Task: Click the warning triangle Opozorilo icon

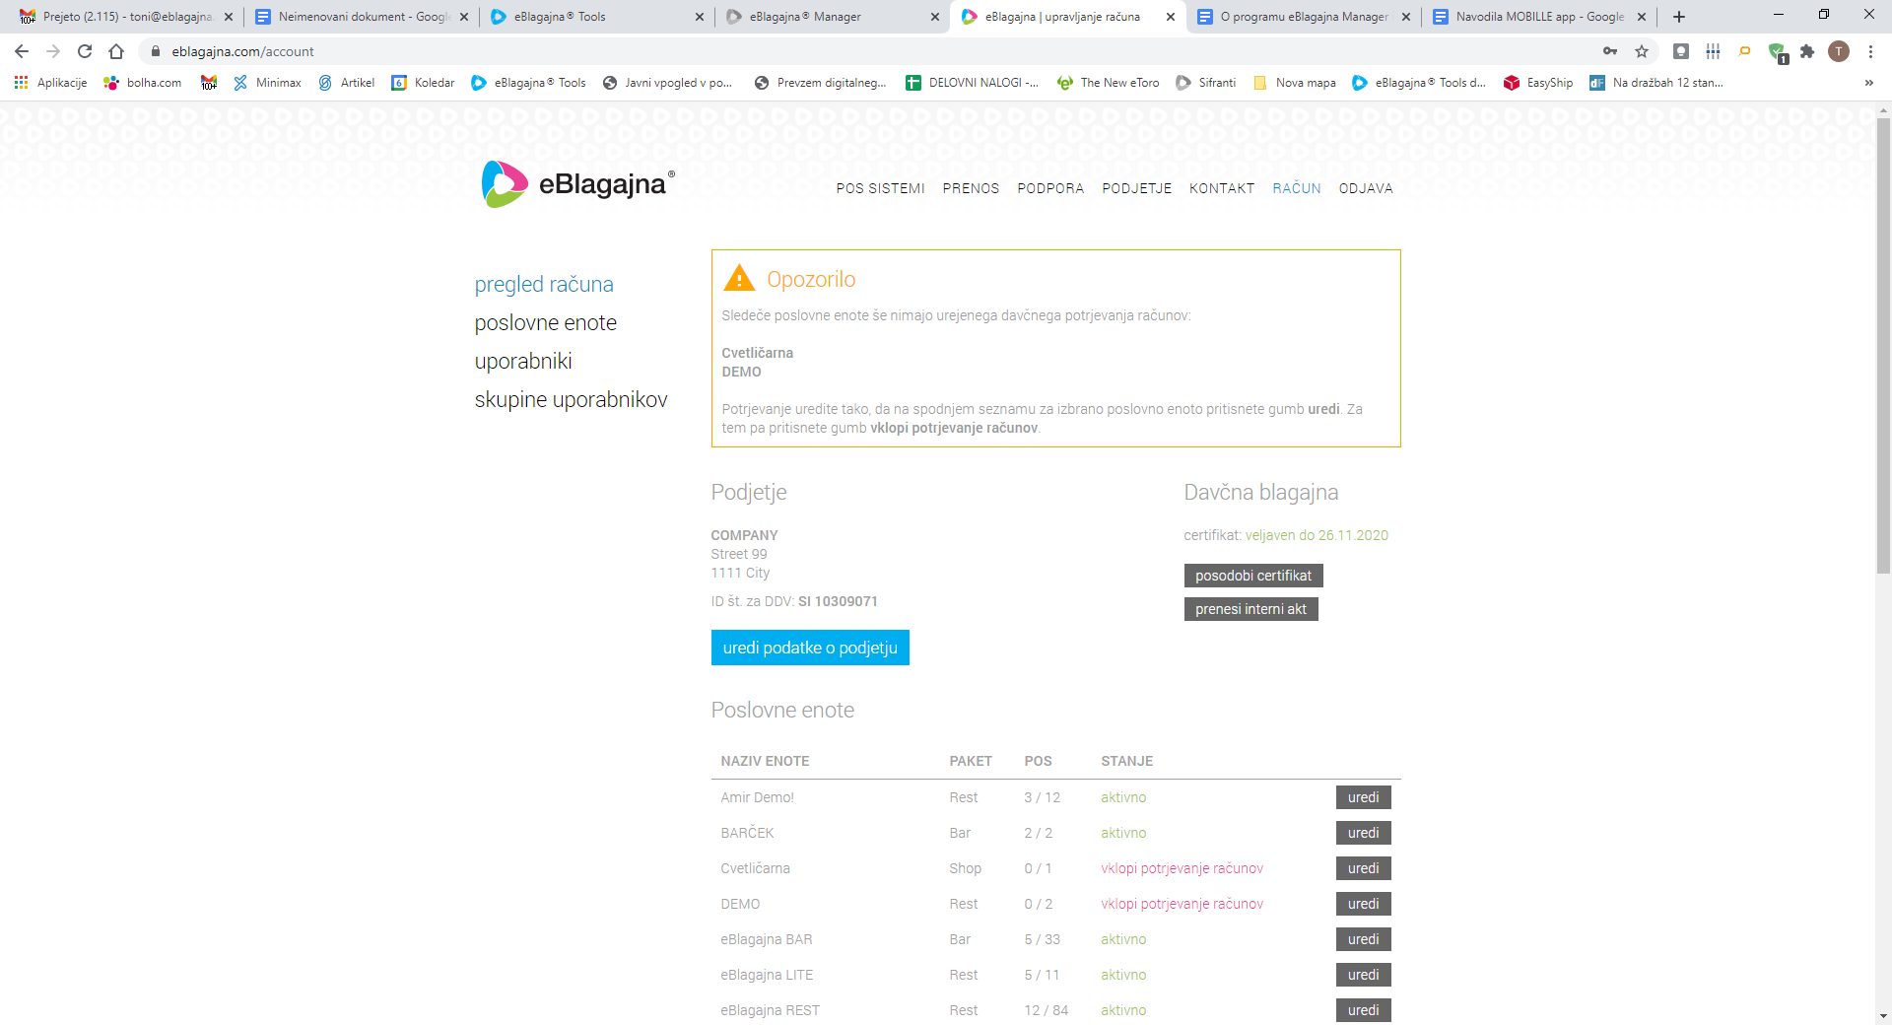Action: point(739,279)
